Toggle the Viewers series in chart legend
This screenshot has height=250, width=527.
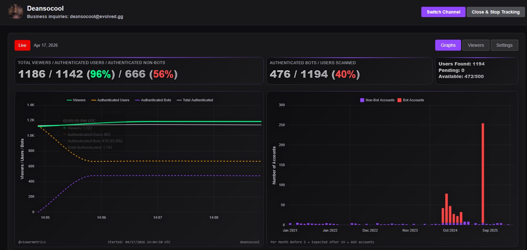click(76, 100)
